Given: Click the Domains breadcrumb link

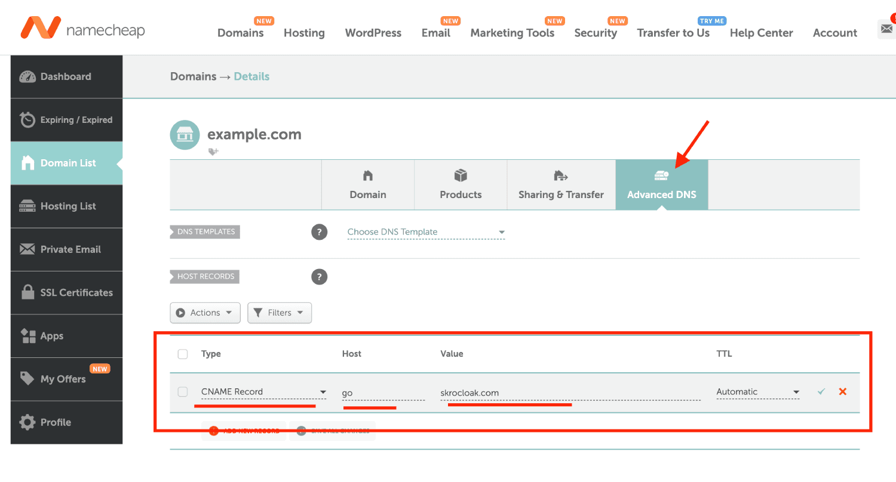Looking at the screenshot, I should tap(193, 76).
